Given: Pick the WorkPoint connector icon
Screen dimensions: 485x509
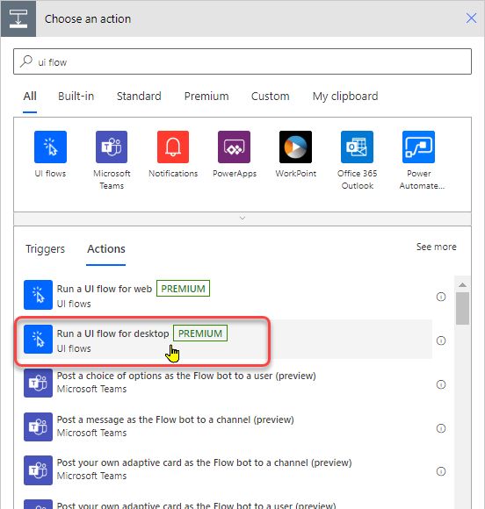Looking at the screenshot, I should 295,147.
